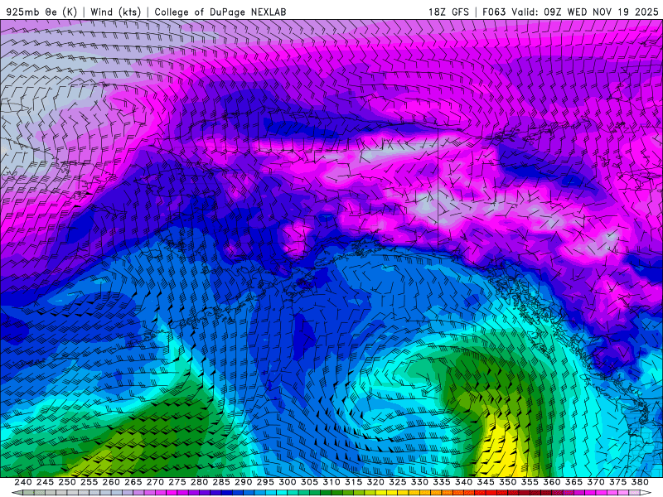The width and height of the screenshot is (663, 497).
Task: Pick the 350 legend value
Action: click(x=507, y=482)
